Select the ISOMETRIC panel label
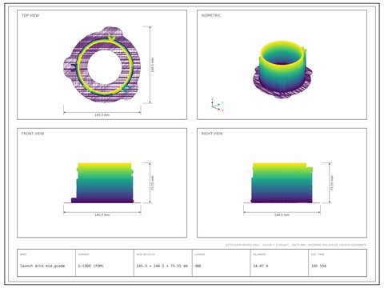The image size is (384, 288). [x=211, y=15]
